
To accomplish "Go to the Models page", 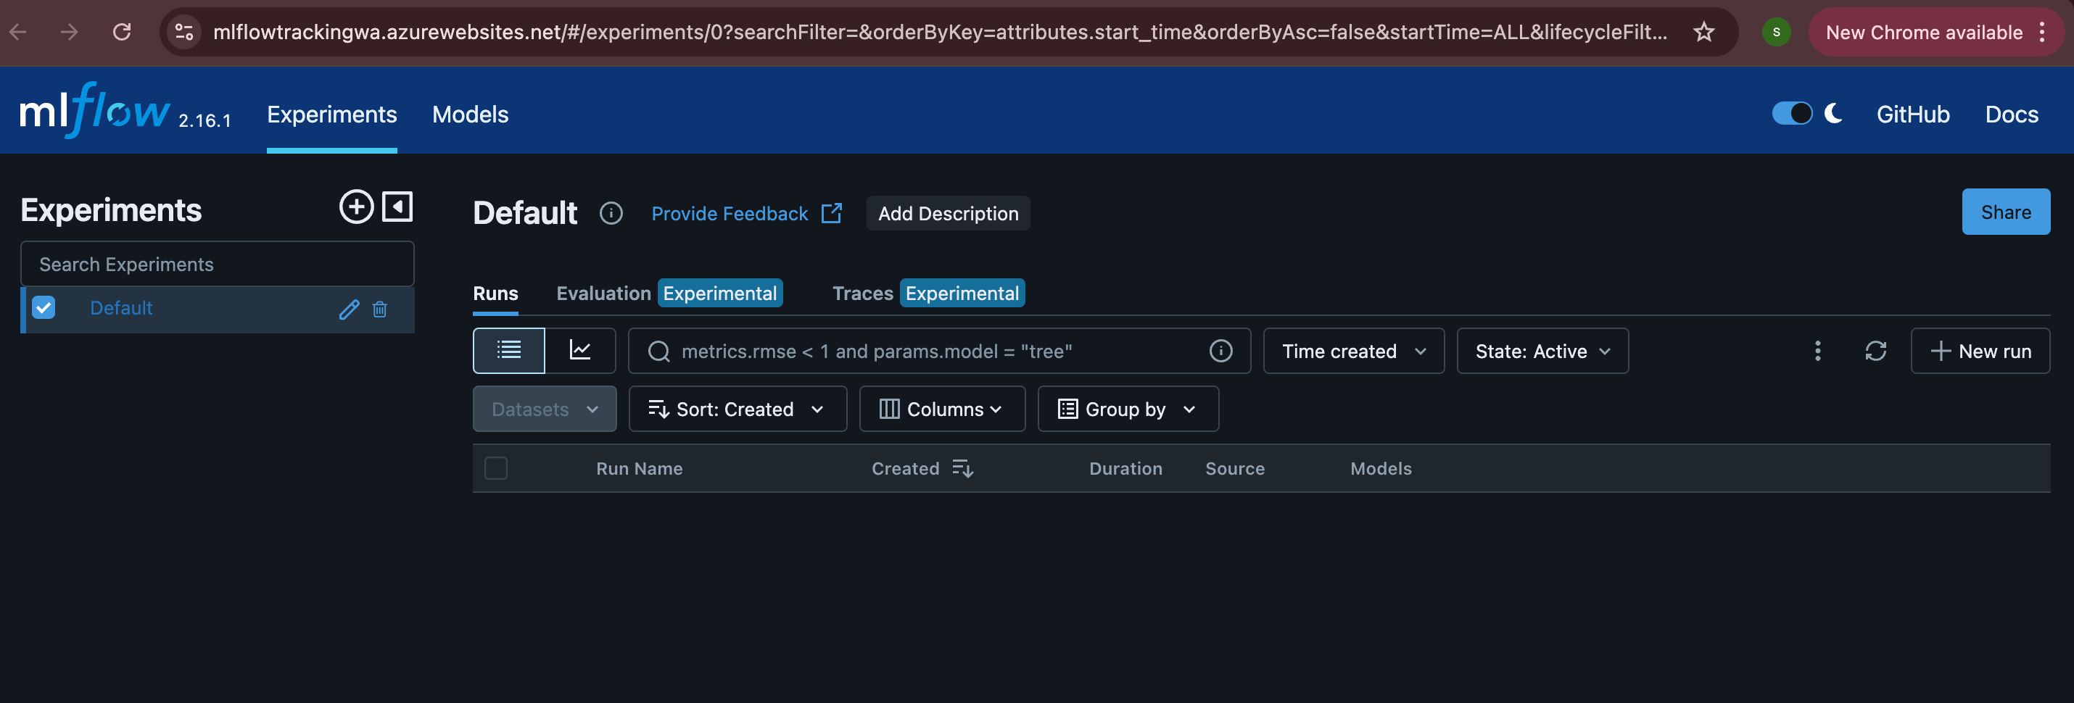I will [x=470, y=115].
